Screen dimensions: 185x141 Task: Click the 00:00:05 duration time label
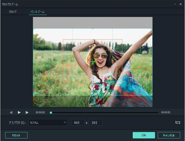(166, 112)
